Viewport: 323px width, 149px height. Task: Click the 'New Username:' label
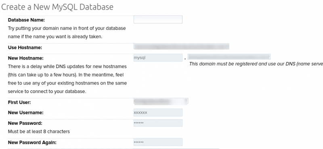pos(26,113)
